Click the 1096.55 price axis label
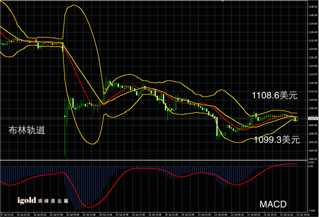 click(x=313, y=134)
